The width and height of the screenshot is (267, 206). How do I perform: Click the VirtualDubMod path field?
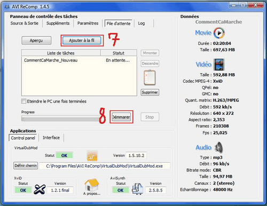tap(105, 166)
